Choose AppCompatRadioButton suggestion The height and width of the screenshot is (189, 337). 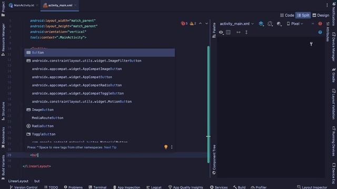(x=100, y=85)
